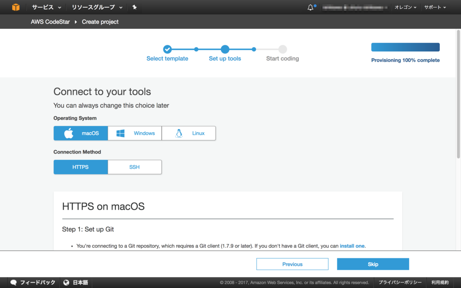461x288 pixels.
Task: Click Step 1: Set up Git text
Action: coord(88,229)
